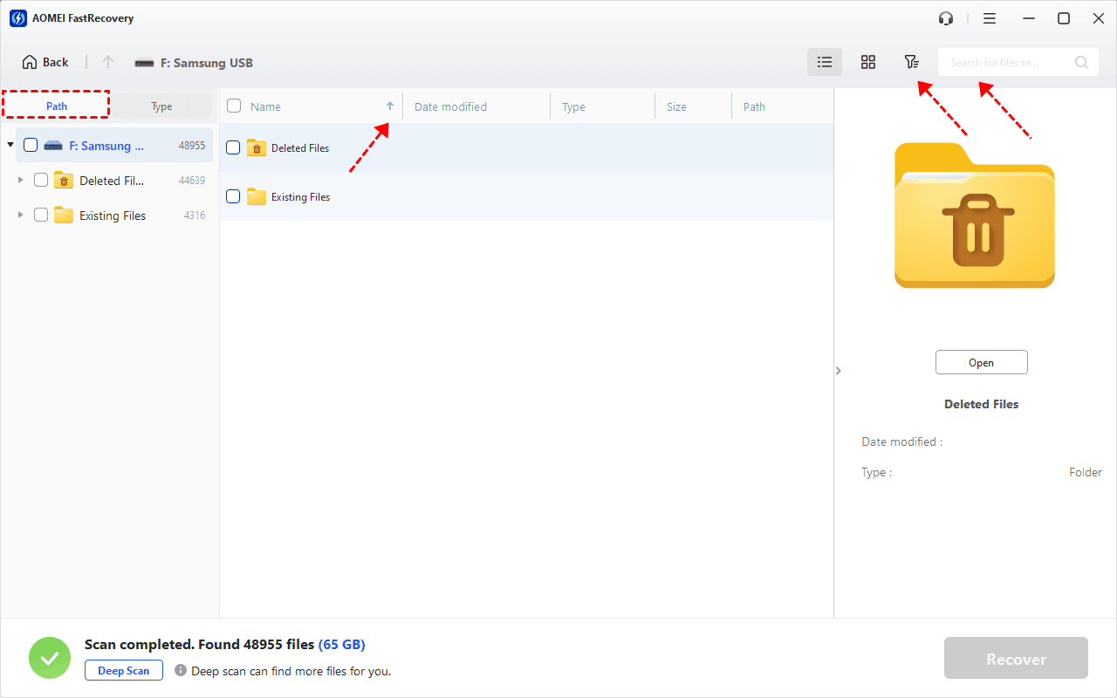Select the Deleted Files row name

[300, 148]
